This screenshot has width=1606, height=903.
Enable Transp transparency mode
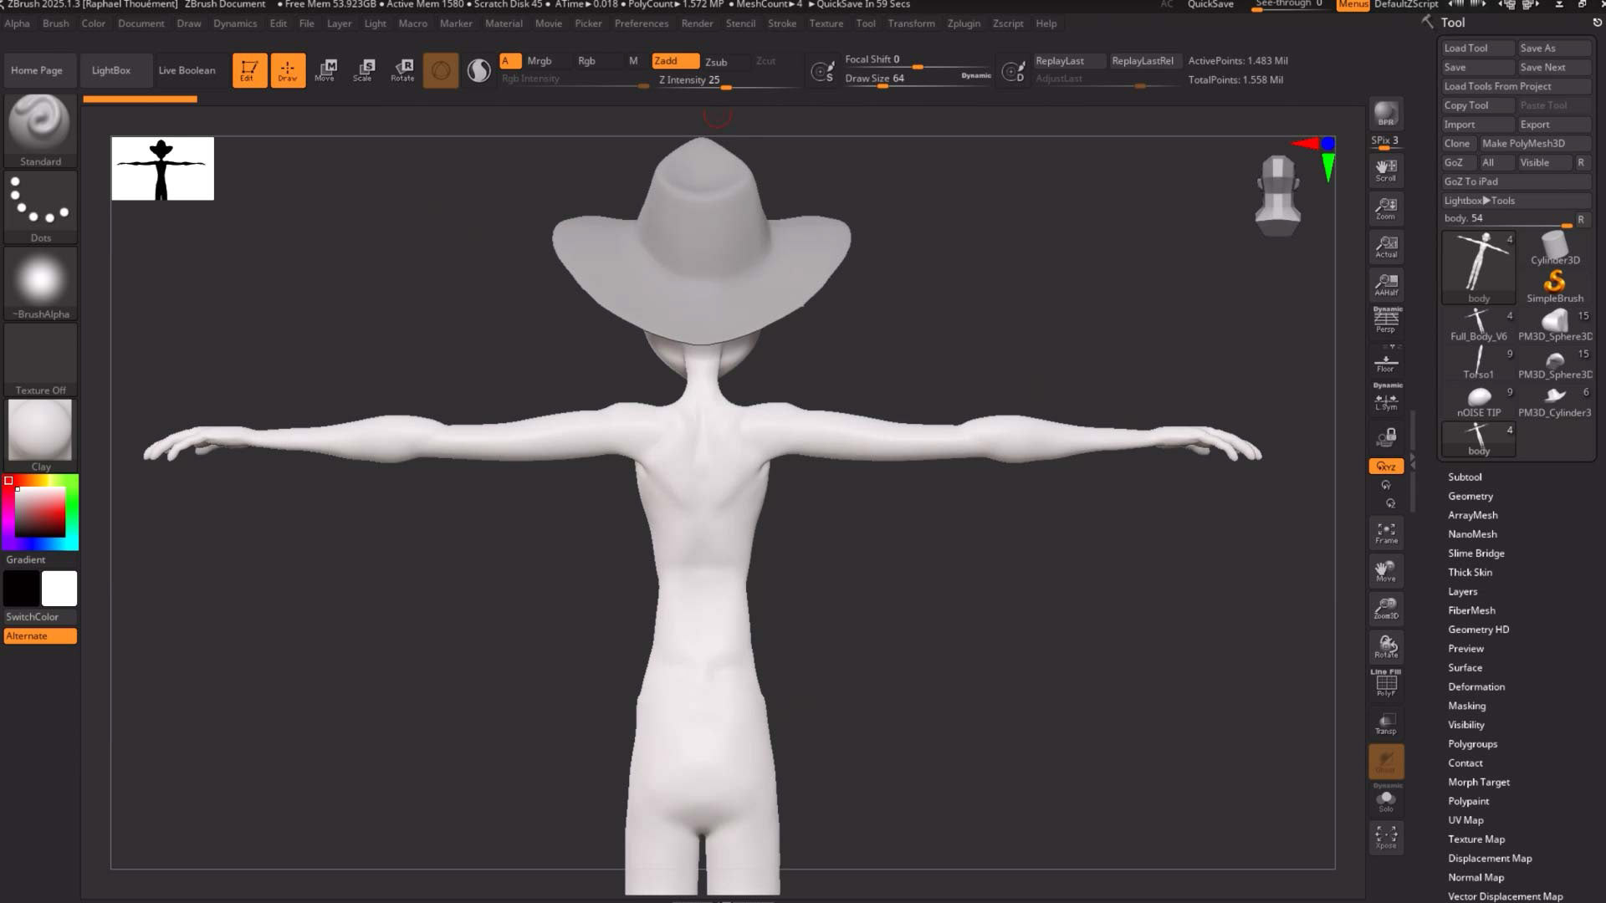[x=1386, y=723]
